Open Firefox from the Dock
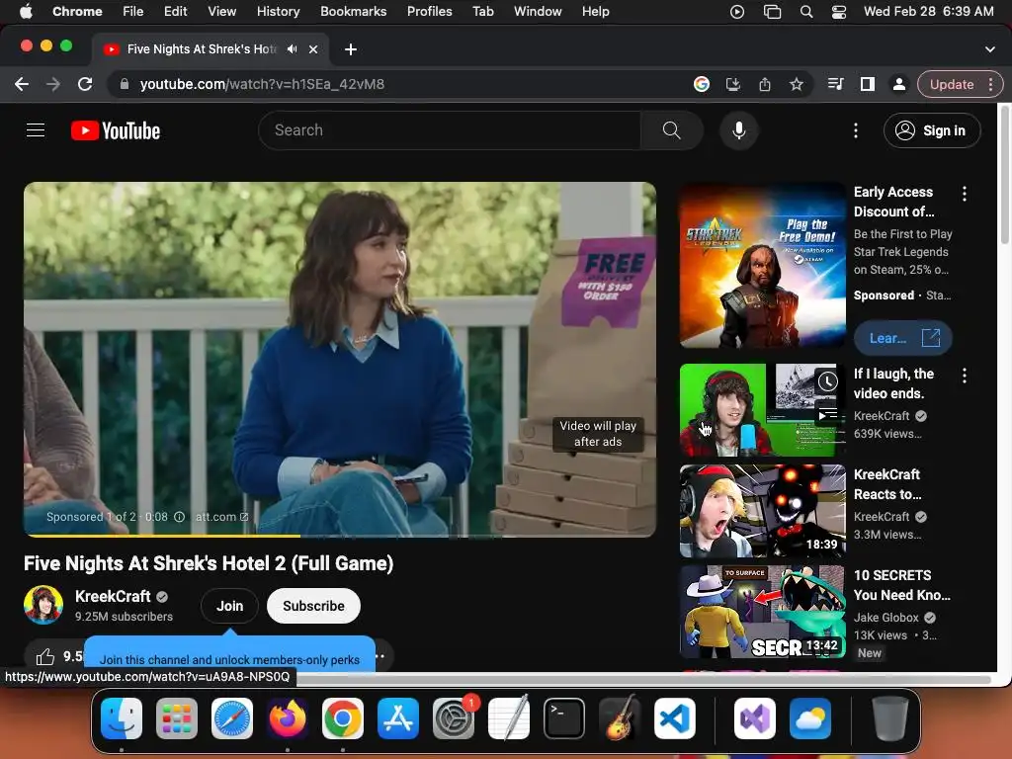 pyautogui.click(x=288, y=718)
